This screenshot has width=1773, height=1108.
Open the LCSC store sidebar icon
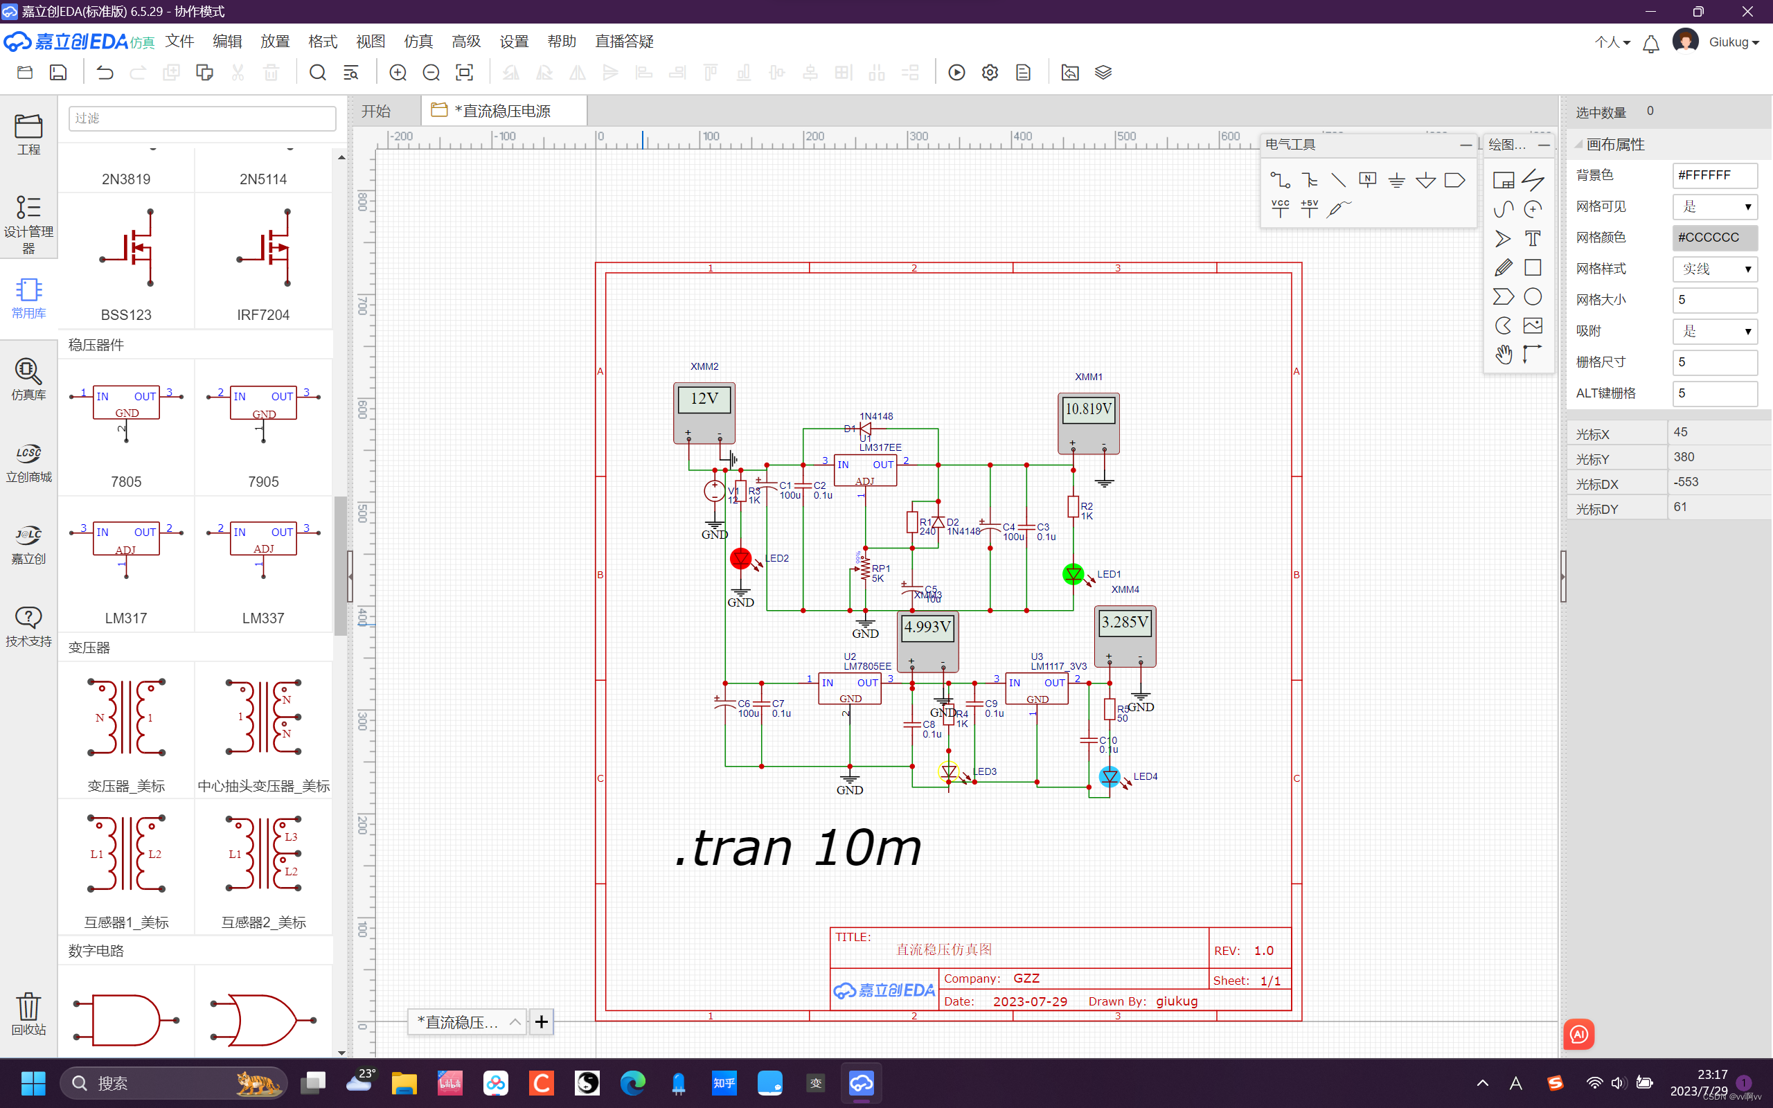tap(28, 462)
